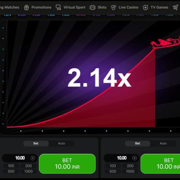This screenshot has width=180, height=180.
Task: Choose the 200 quick amount in the second panel
Action: (130, 166)
